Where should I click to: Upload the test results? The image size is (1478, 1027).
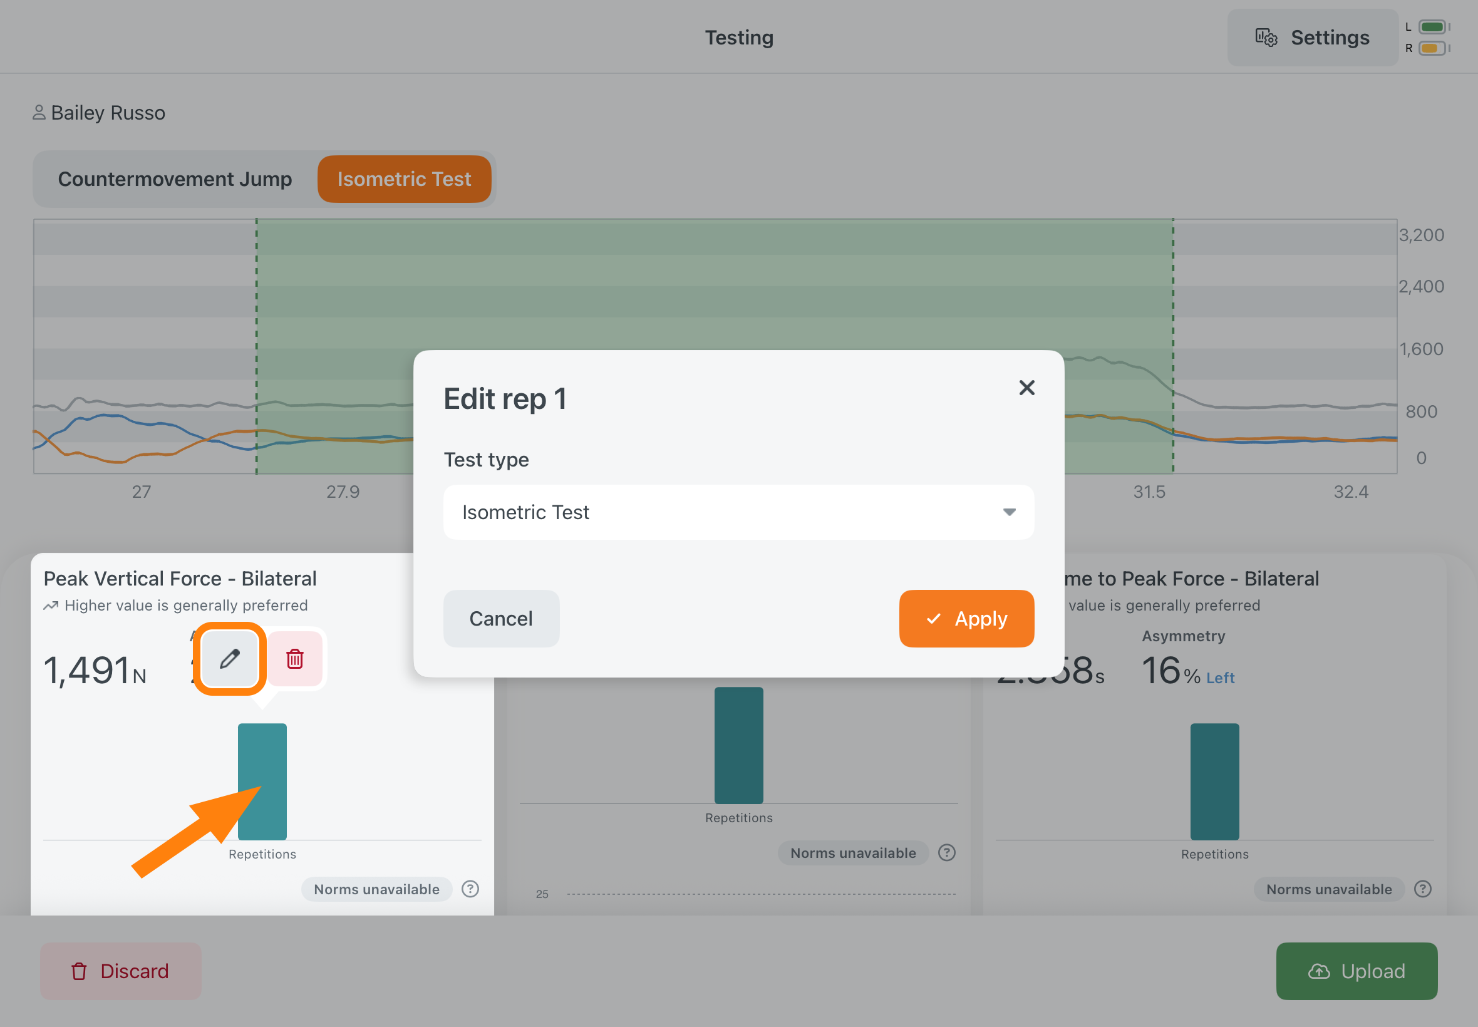[x=1357, y=971]
